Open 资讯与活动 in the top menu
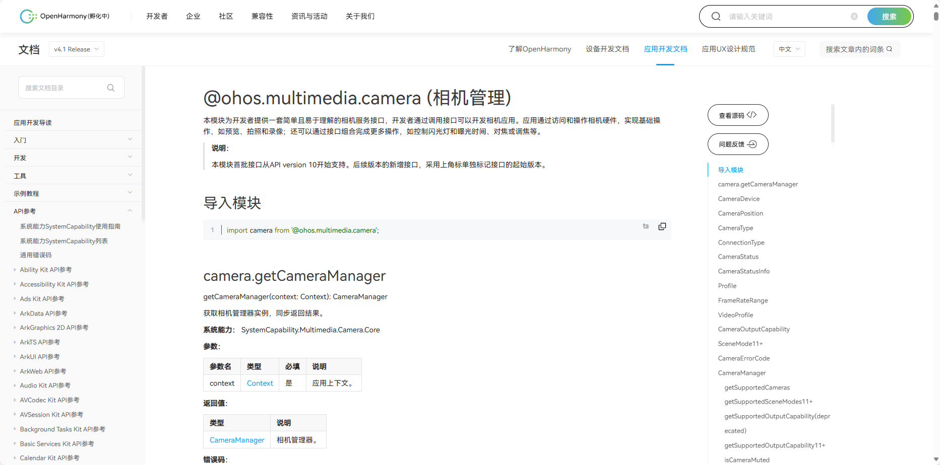Viewport: 940px width, 465px height. pyautogui.click(x=309, y=16)
